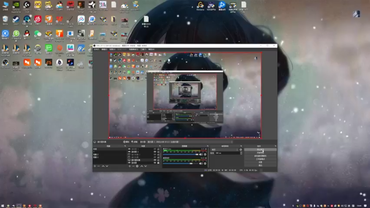The height and width of the screenshot is (208, 370).
Task: Open the Scene Collection menu in OBS
Action: (133, 49)
